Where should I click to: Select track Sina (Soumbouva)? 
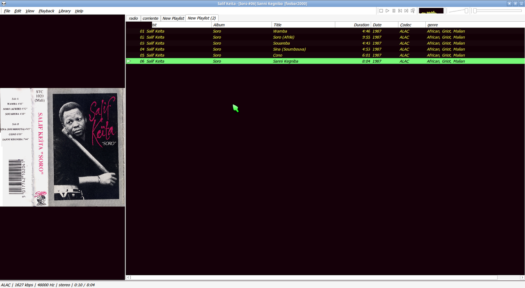pyautogui.click(x=325, y=49)
